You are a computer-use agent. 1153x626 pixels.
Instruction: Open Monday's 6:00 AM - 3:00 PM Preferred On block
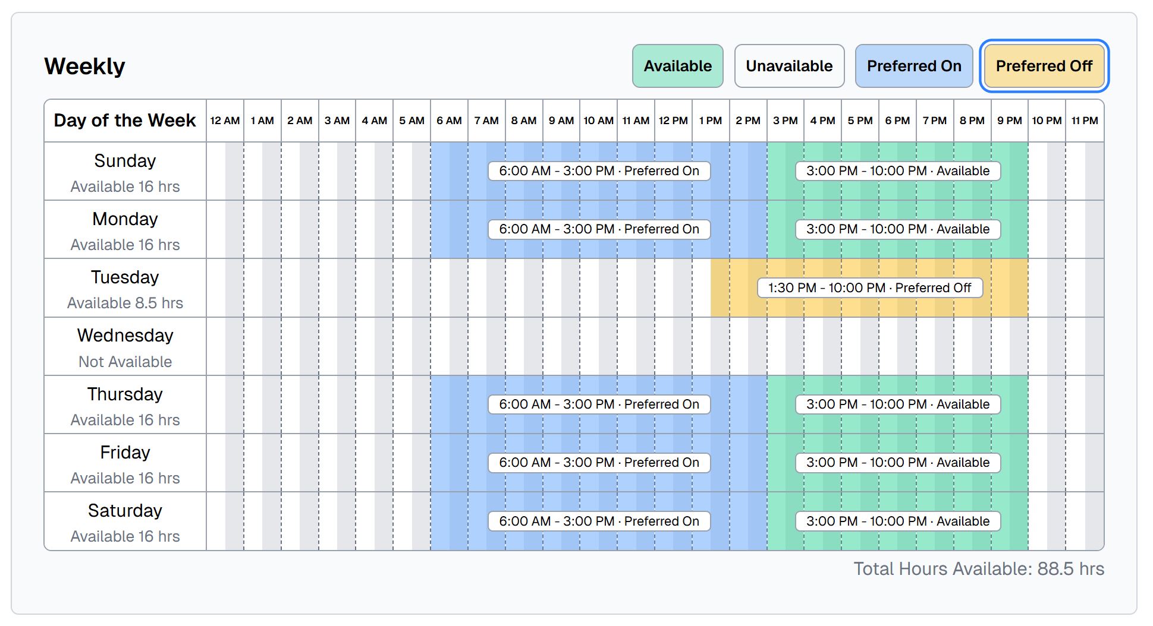pos(599,229)
